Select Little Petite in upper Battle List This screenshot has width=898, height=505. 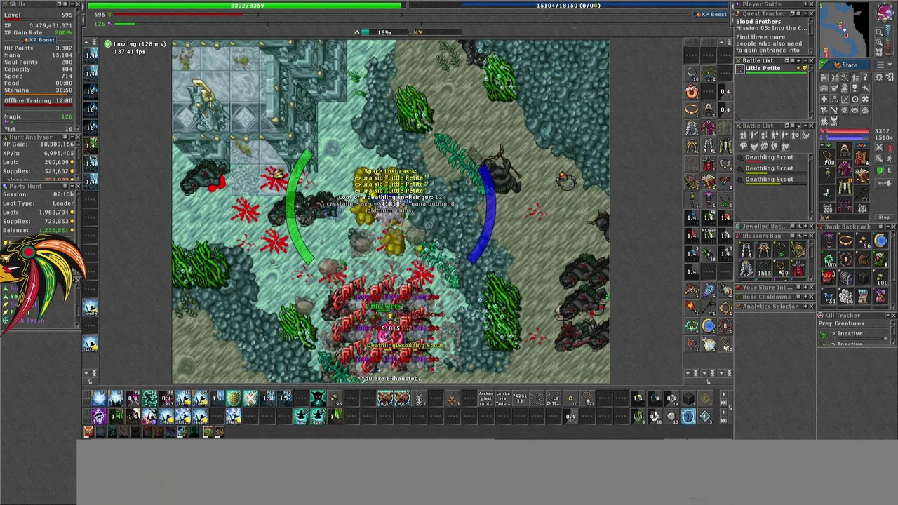click(x=772, y=69)
